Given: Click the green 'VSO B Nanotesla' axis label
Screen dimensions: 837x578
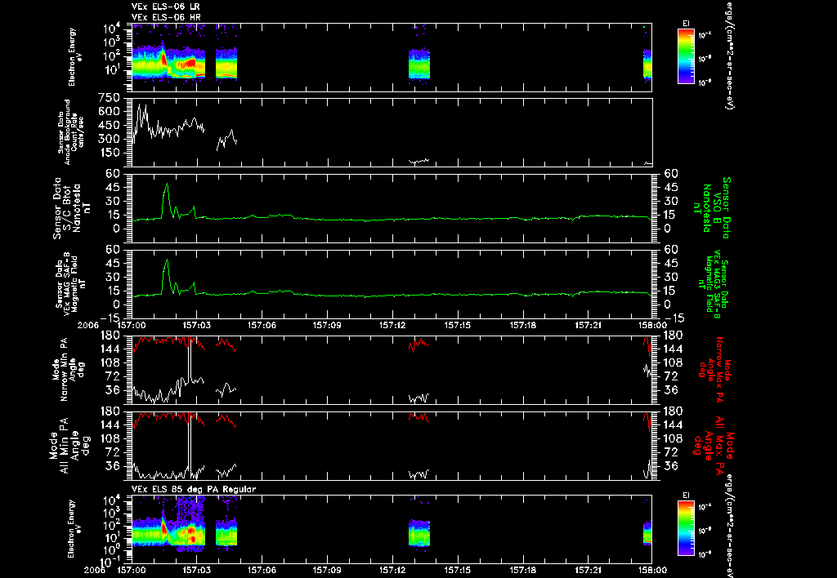Looking at the screenshot, I should (712, 208).
